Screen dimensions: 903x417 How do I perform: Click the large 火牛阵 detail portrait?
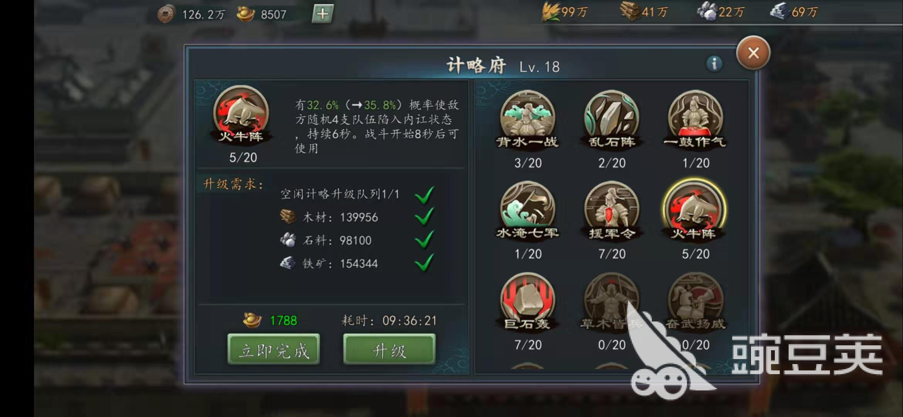[x=241, y=114]
